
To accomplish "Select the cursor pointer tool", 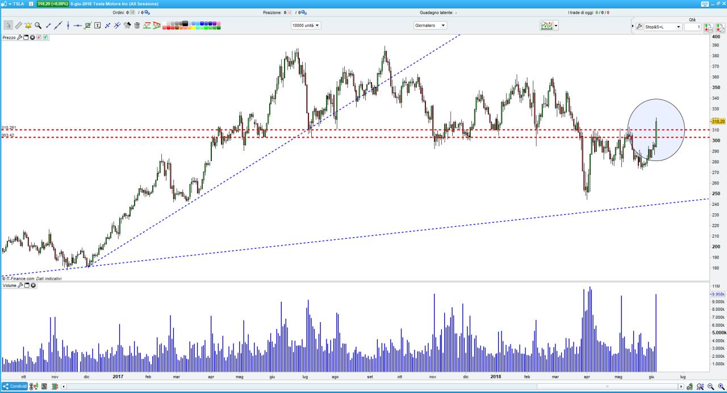I will (x=9, y=26).
